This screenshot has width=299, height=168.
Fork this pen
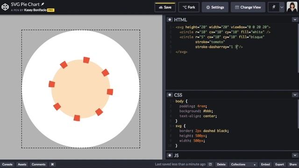[189, 7]
